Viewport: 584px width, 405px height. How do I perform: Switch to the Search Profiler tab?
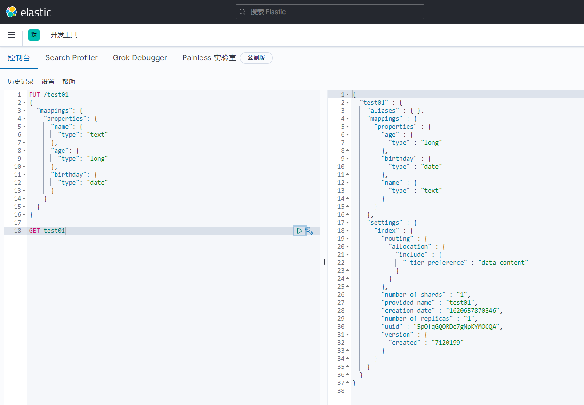72,58
